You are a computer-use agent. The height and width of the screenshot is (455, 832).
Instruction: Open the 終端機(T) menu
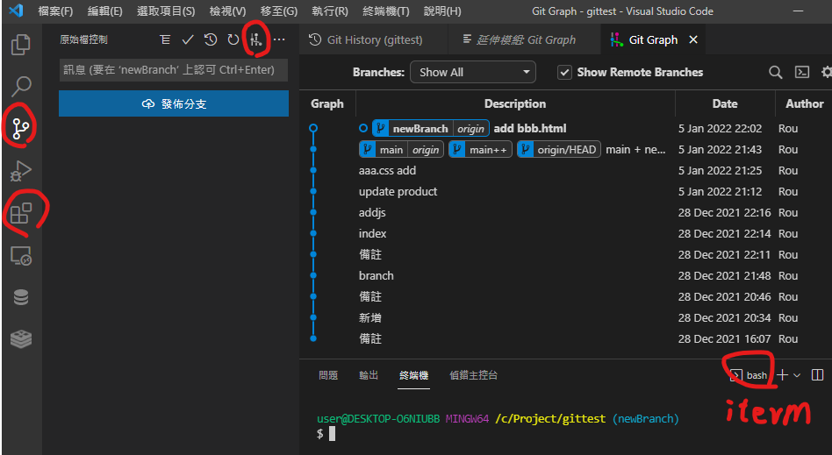pyautogui.click(x=386, y=11)
